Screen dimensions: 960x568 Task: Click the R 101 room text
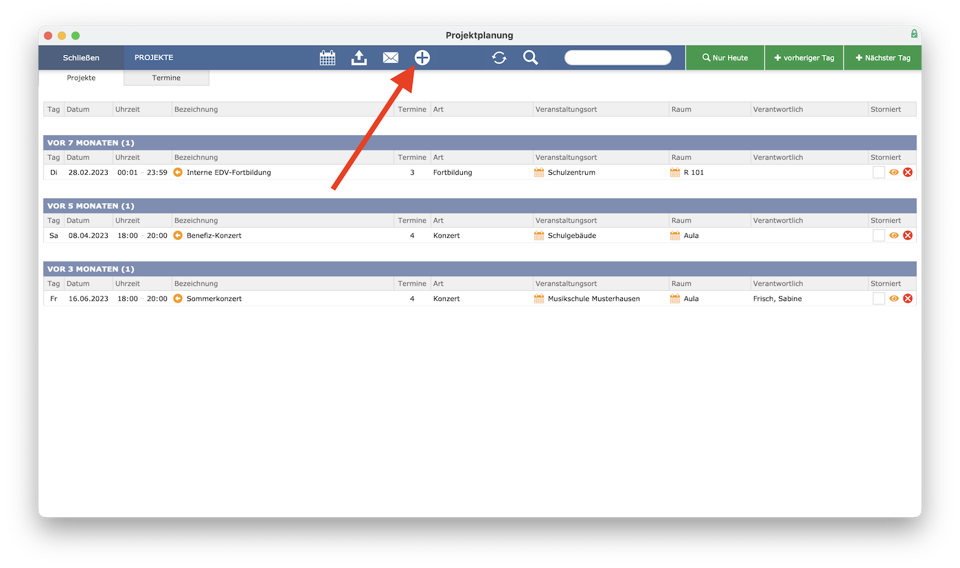coord(694,172)
